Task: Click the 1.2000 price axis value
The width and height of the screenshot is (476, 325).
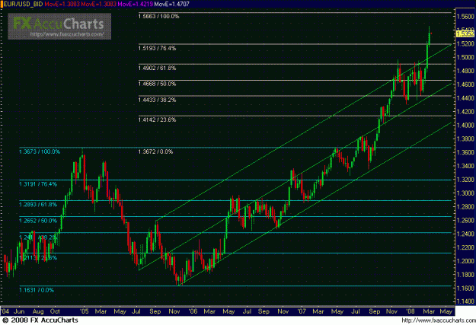Action: pos(465,261)
